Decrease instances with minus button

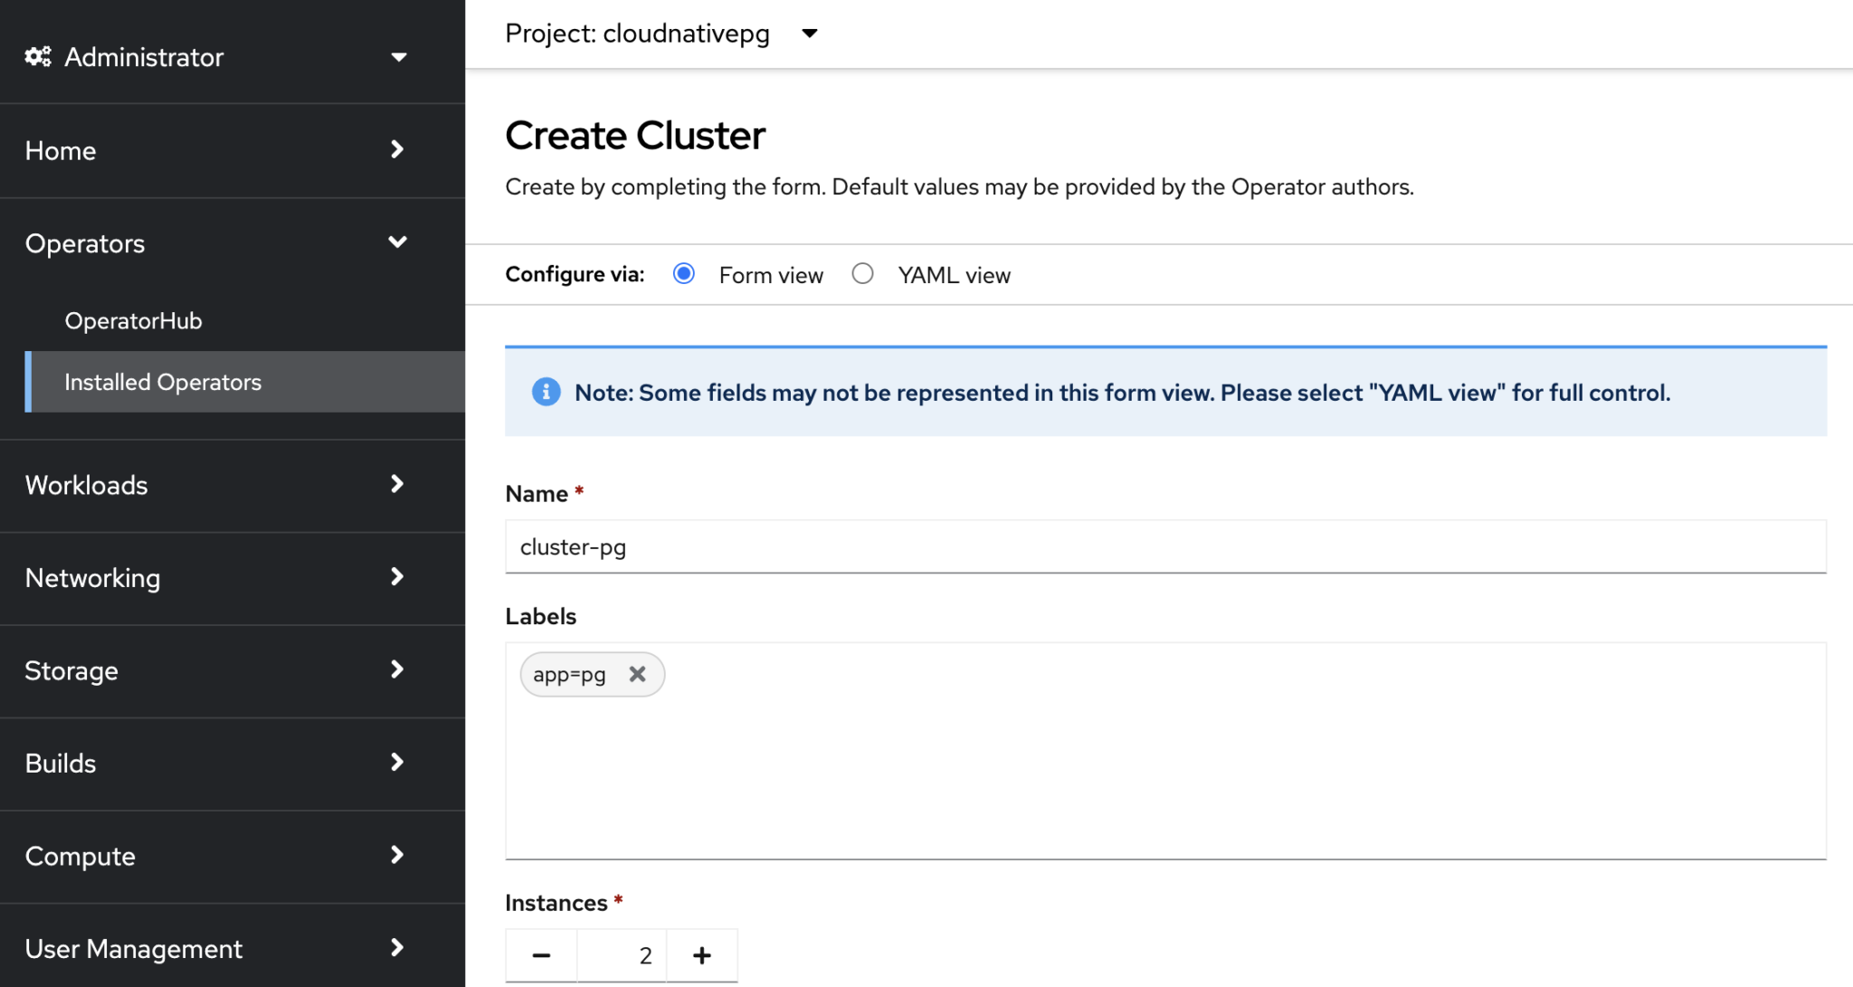tap(541, 955)
